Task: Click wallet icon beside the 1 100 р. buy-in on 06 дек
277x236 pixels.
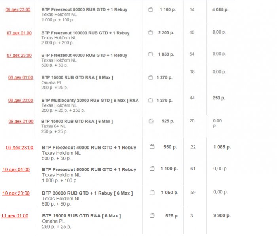Action: click(151, 9)
